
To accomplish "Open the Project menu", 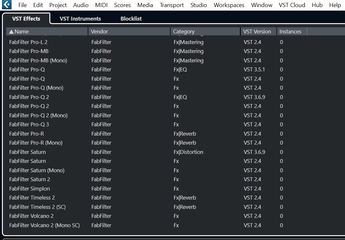I will pyautogui.click(x=58, y=5).
